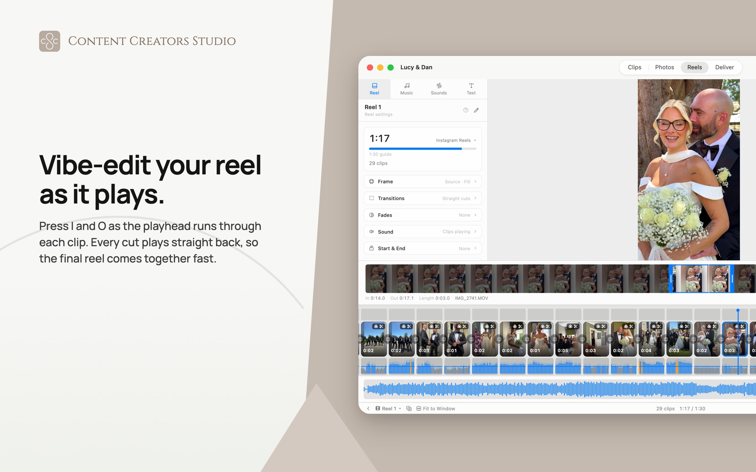Expand the Transitions settings row

click(x=422, y=198)
